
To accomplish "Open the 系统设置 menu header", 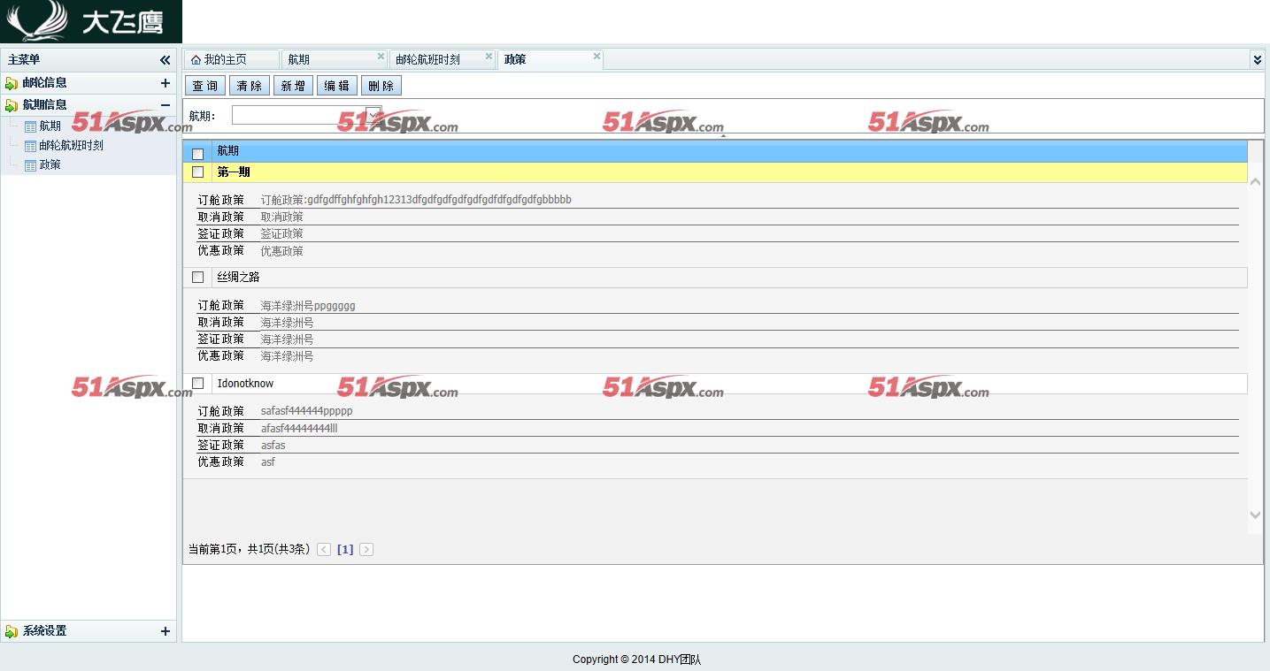I will [89, 631].
